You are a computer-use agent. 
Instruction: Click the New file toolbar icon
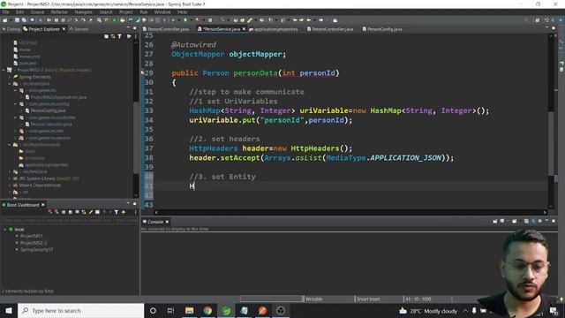point(4,20)
